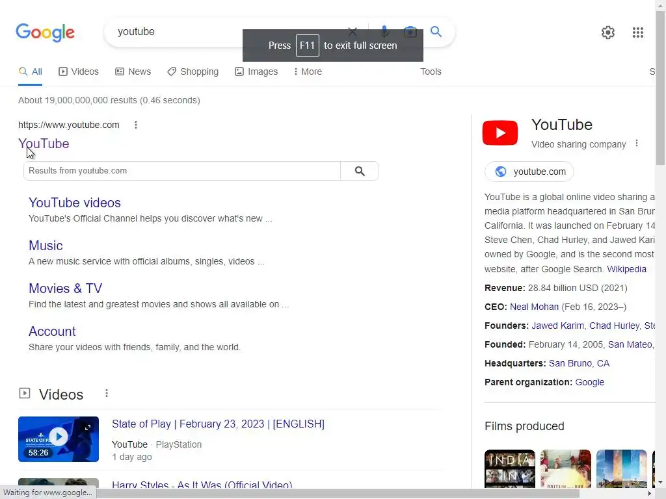Switch to the Videos tab
666x499 pixels.
[79, 71]
